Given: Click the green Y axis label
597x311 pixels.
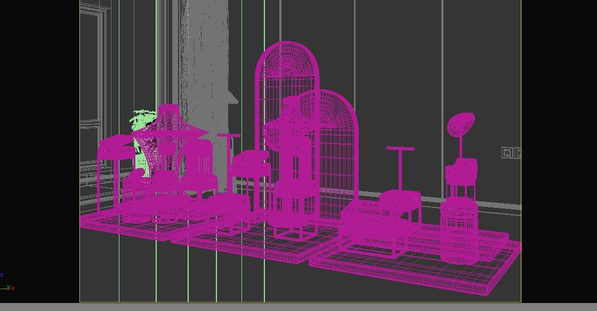Looking at the screenshot, I should pyautogui.click(x=9, y=287).
